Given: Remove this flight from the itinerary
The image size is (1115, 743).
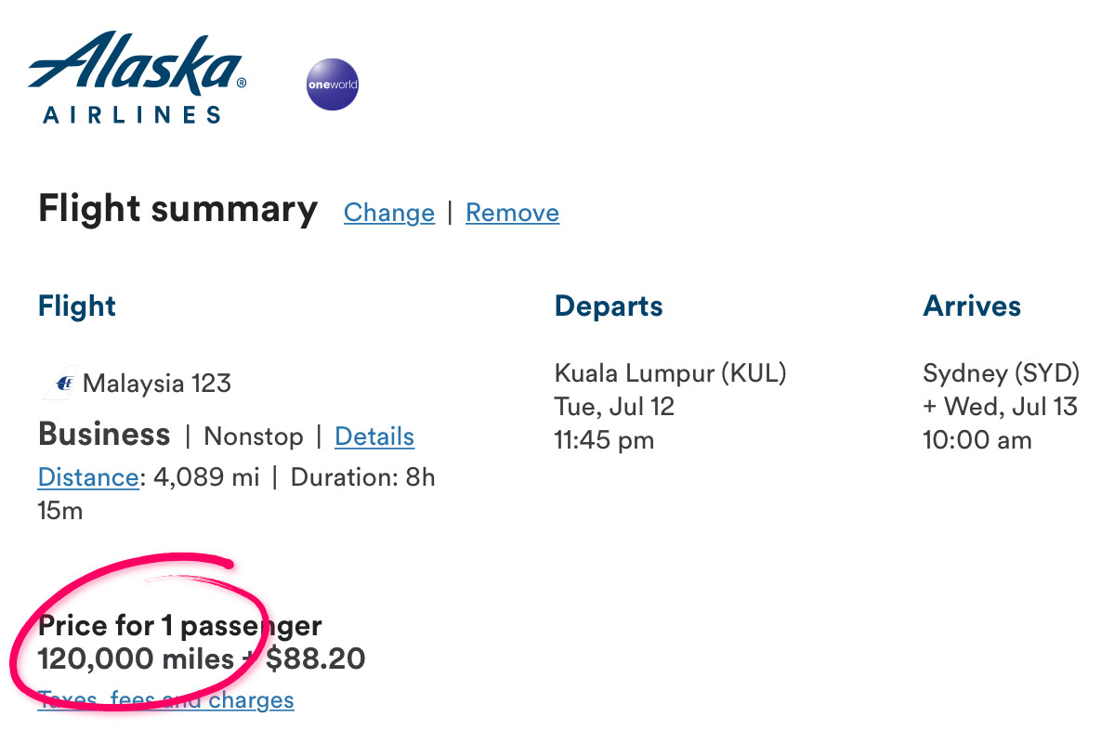Looking at the screenshot, I should coord(512,213).
